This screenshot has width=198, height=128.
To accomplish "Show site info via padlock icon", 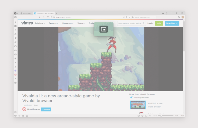I will click(x=54, y=17).
